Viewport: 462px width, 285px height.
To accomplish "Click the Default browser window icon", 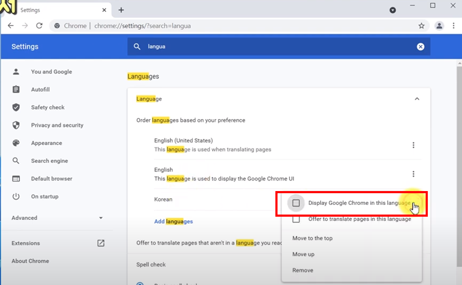I will click(16, 179).
